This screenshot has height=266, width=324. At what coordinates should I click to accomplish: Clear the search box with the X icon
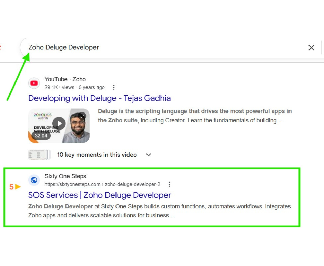click(x=311, y=48)
